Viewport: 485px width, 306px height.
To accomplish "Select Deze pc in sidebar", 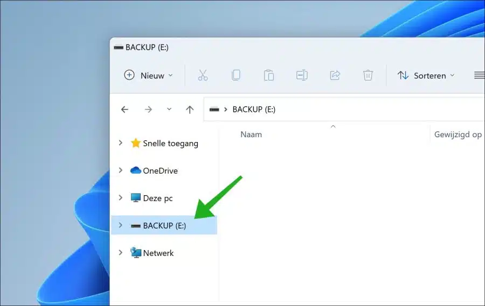I will 158,198.
